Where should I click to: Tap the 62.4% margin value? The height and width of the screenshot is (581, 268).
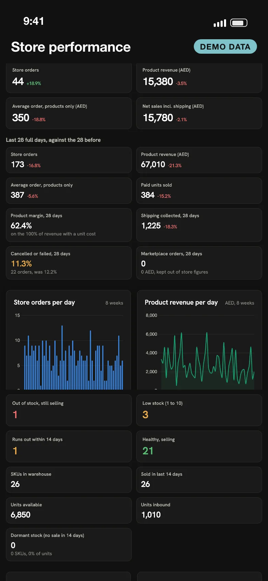coord(21,226)
